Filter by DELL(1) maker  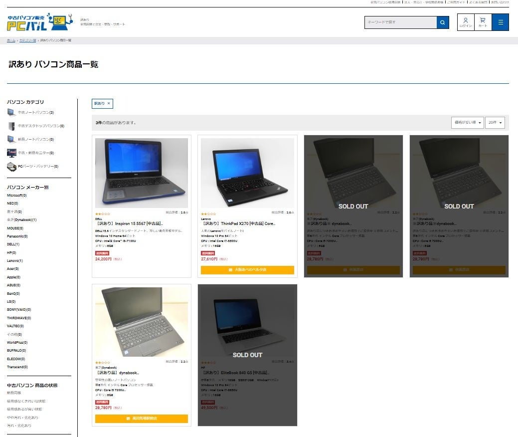coord(13,244)
